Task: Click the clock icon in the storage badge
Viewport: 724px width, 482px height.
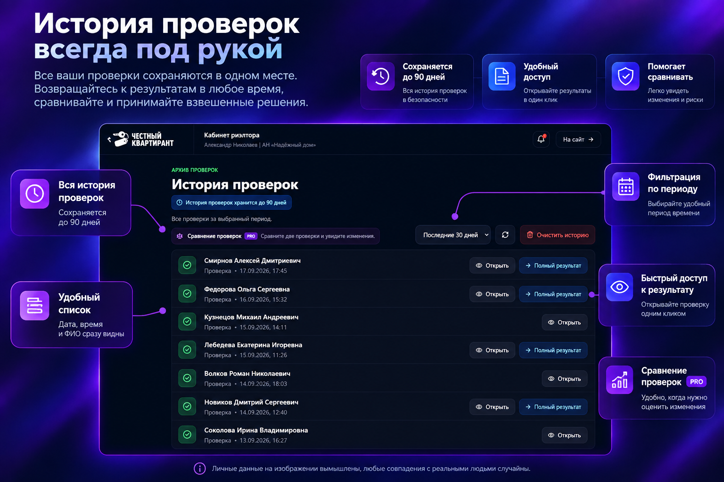Action: tap(179, 203)
